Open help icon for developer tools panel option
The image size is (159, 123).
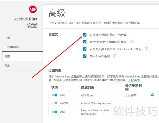[146, 49]
